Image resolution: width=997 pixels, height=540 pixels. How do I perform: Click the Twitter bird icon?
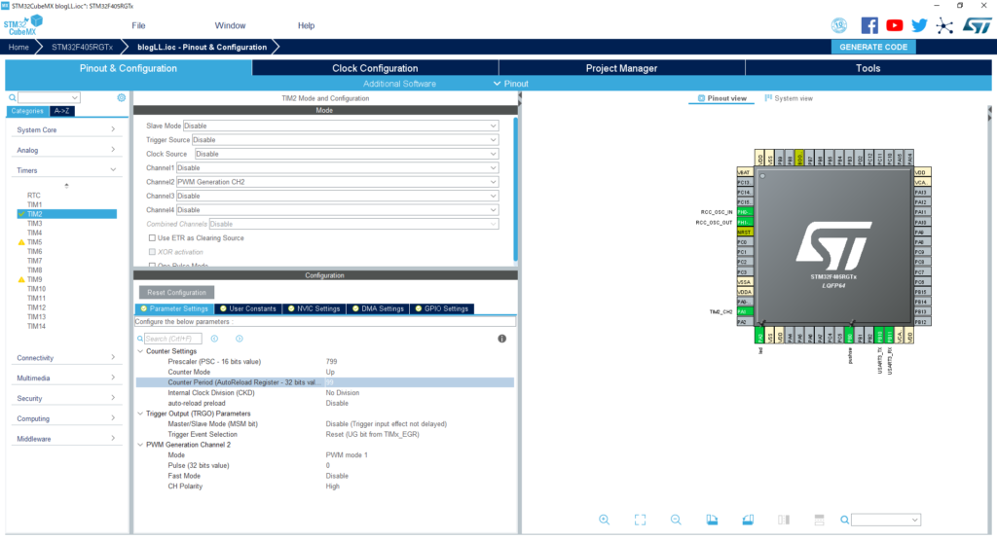point(919,25)
